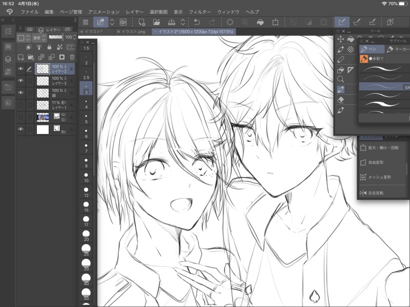Select brush size 20 preset
The height and width of the screenshot is (307, 410).
tap(86, 235)
